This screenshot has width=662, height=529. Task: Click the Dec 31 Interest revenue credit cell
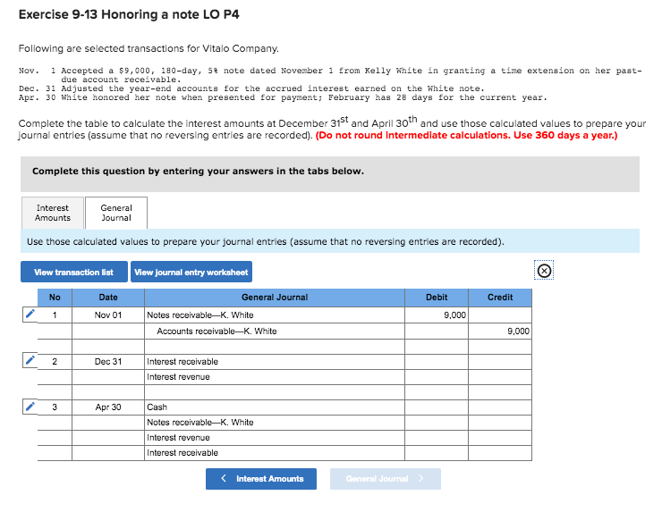pos(500,377)
